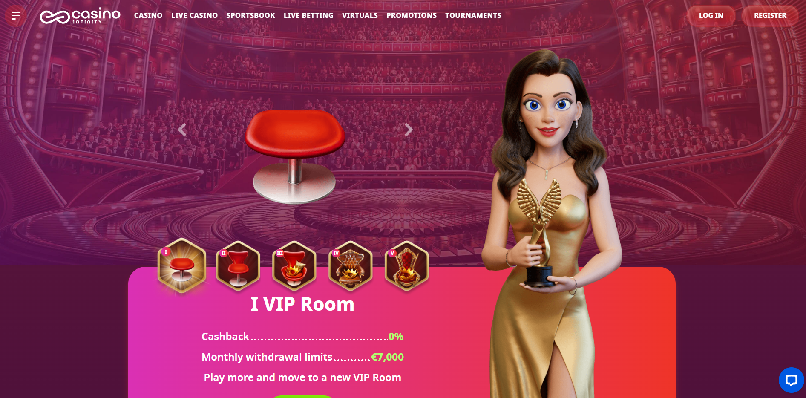This screenshot has height=398, width=806.
Task: Click the Casino Infinity logo
Action: (x=80, y=16)
